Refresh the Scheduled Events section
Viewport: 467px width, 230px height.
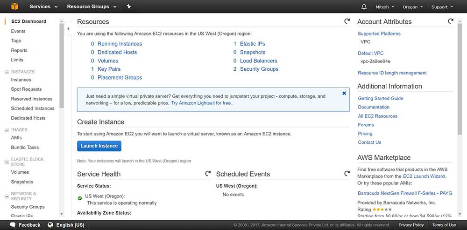click(347, 174)
